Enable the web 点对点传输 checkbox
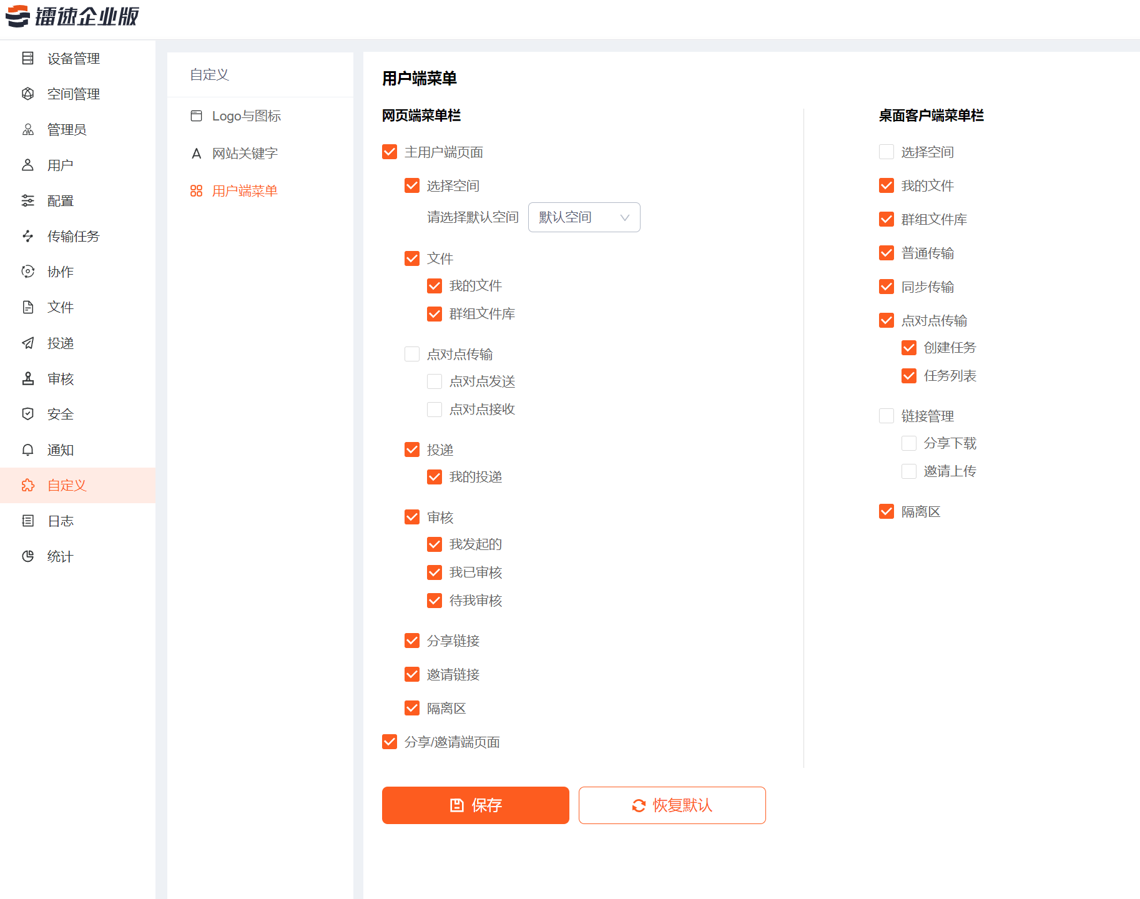1140x899 pixels. point(412,354)
